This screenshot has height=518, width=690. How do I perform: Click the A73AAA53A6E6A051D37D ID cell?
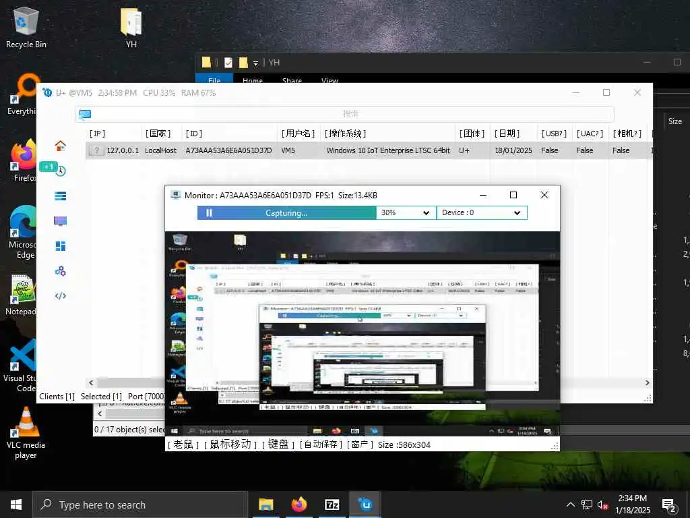click(228, 150)
